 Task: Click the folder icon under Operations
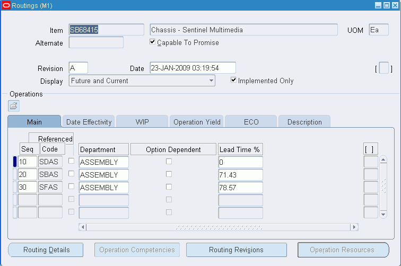pyautogui.click(x=14, y=106)
